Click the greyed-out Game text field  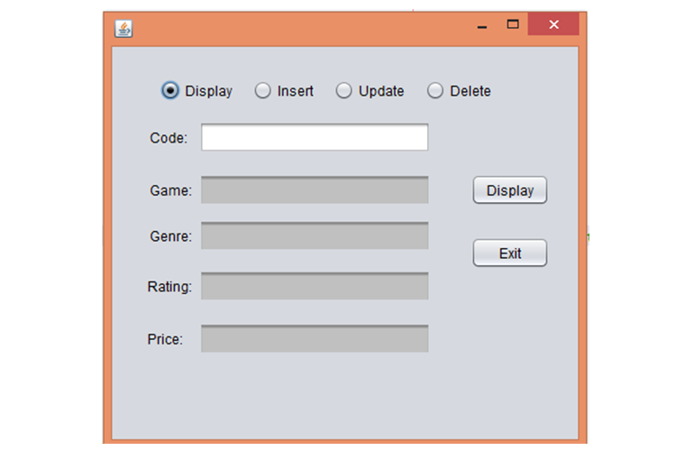coord(315,189)
